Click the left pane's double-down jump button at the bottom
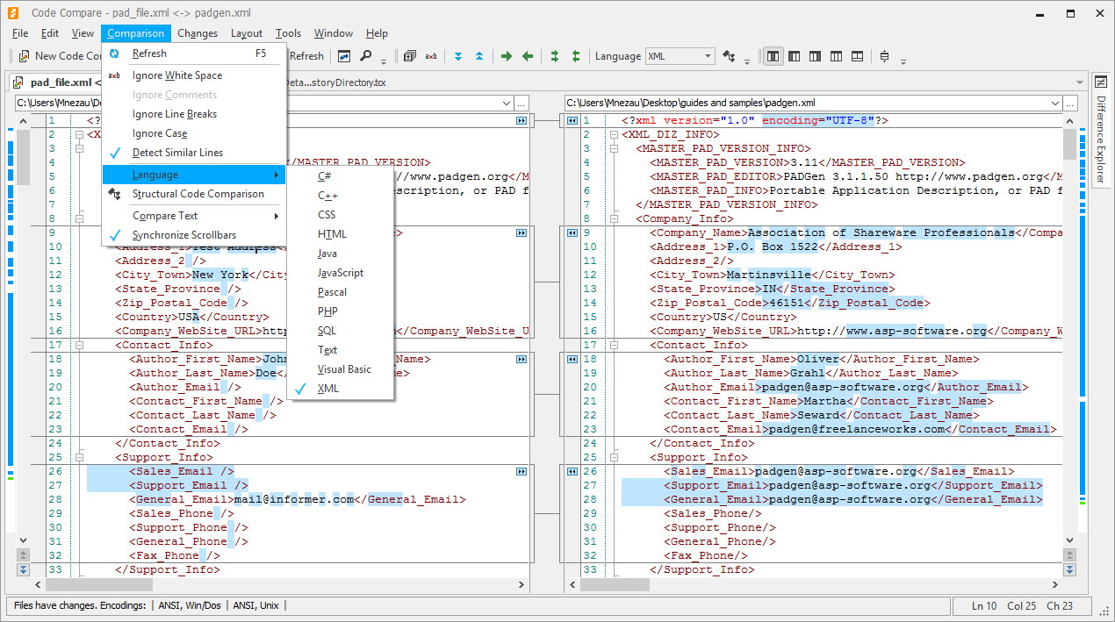The image size is (1115, 622). (24, 570)
